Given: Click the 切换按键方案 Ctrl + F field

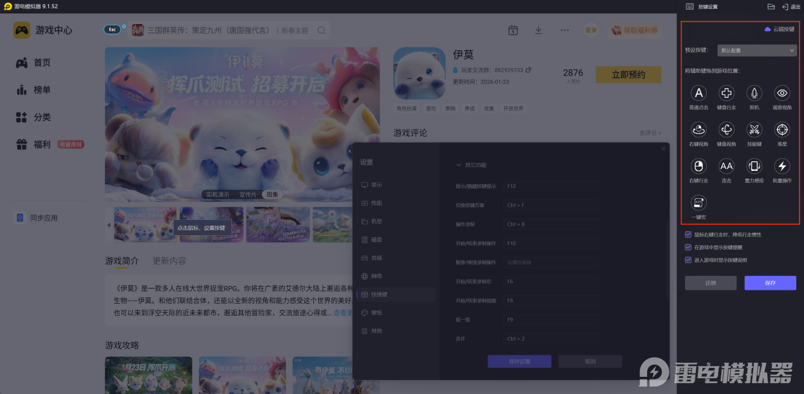Looking at the screenshot, I should pos(550,205).
